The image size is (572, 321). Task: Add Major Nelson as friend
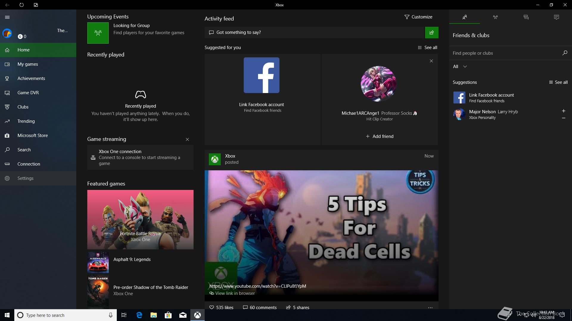pos(563,111)
